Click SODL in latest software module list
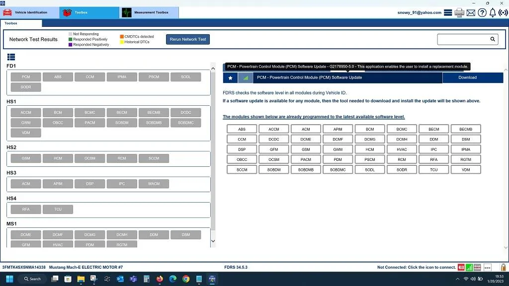Viewport: 509px width, 286px height. tap(370, 170)
